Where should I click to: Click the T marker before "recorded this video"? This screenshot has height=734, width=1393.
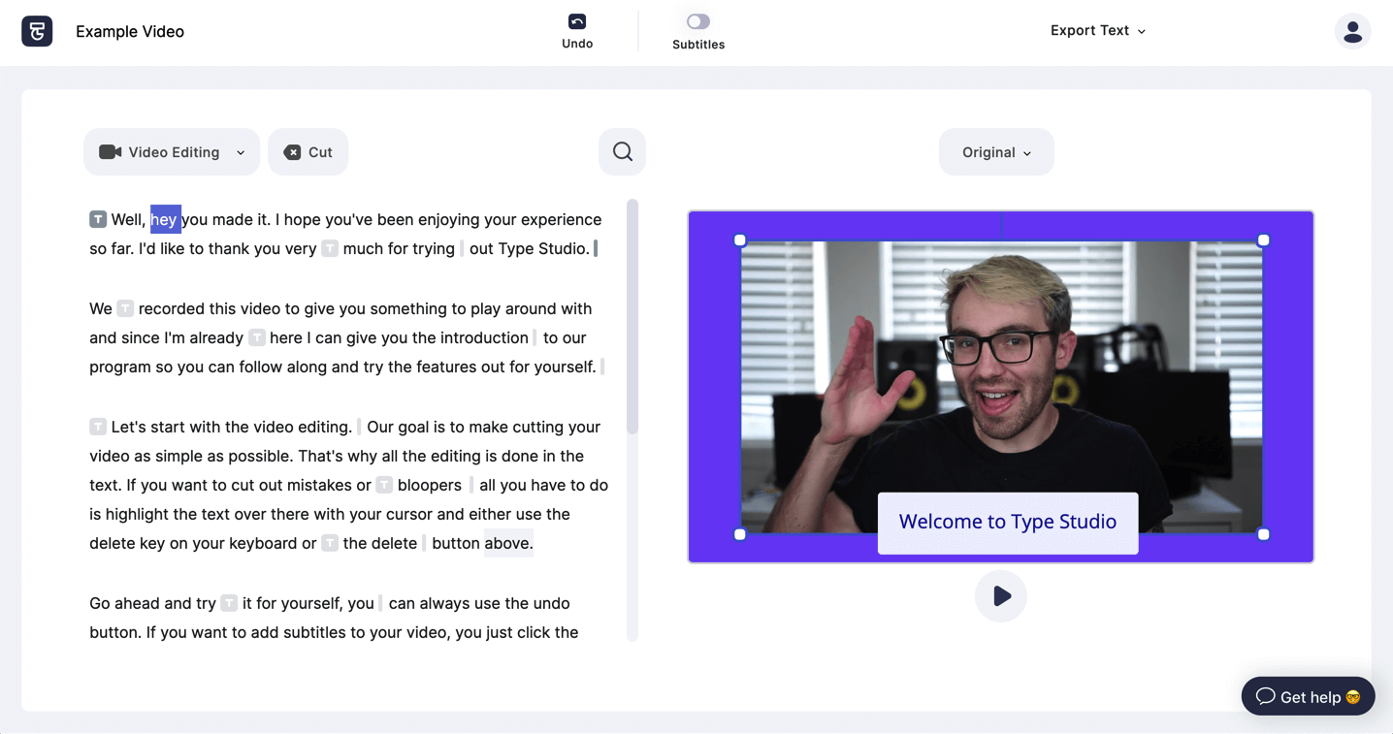[125, 308]
